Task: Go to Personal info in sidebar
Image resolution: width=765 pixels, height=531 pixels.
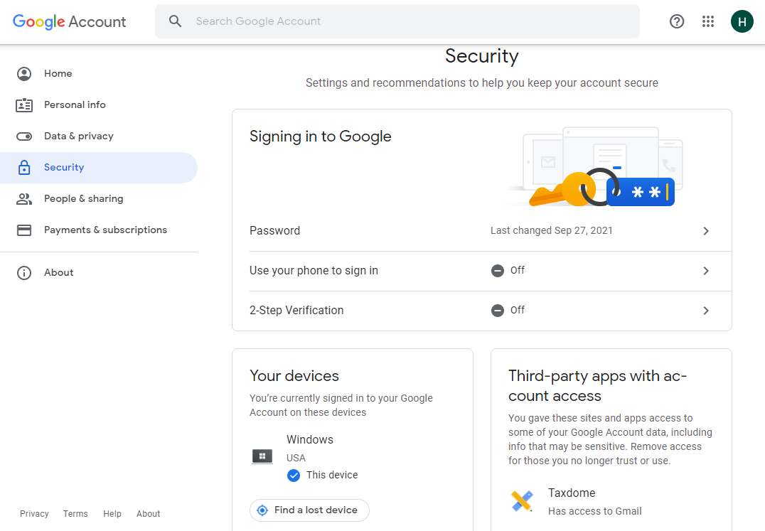Action: (x=75, y=105)
